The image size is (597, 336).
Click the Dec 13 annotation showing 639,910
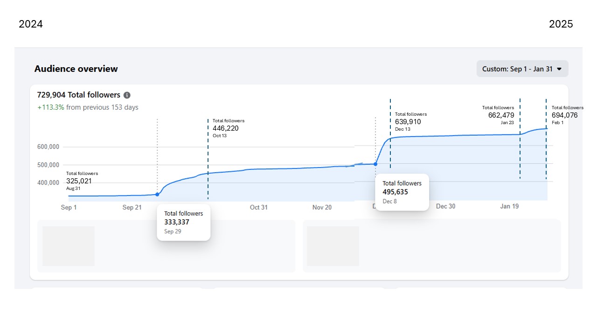(411, 122)
